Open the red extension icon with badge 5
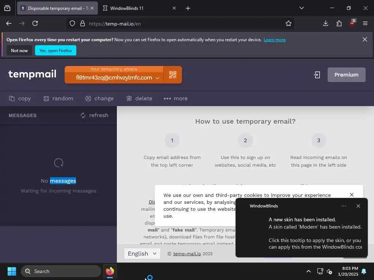Viewport: 374px width, 280px height. (x=352, y=23)
